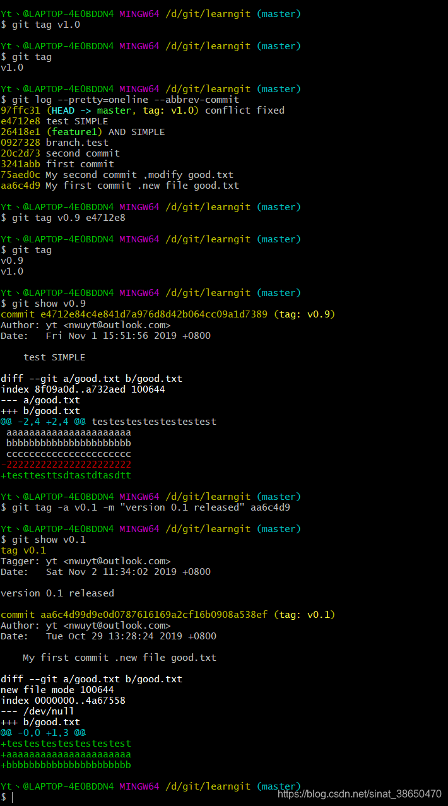The width and height of the screenshot is (448, 806).
Task: Click the full commit hash e4712e84c4e841d7...
Action: (x=134, y=314)
